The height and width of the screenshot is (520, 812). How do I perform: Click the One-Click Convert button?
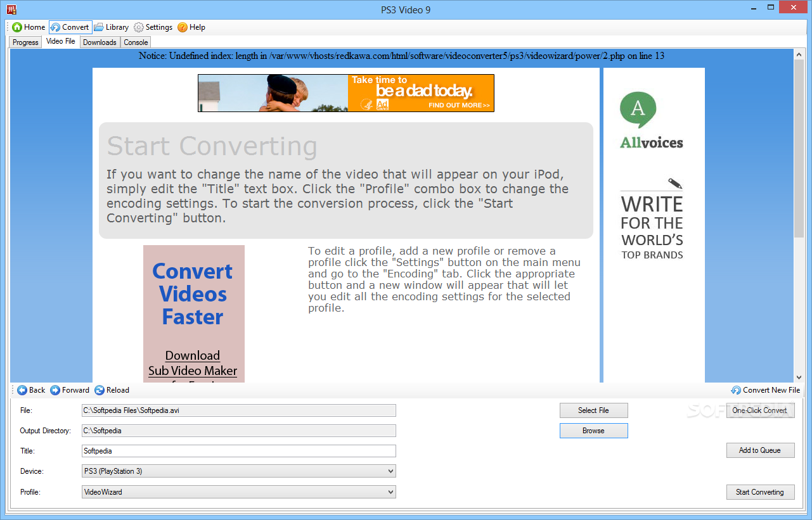[760, 410]
